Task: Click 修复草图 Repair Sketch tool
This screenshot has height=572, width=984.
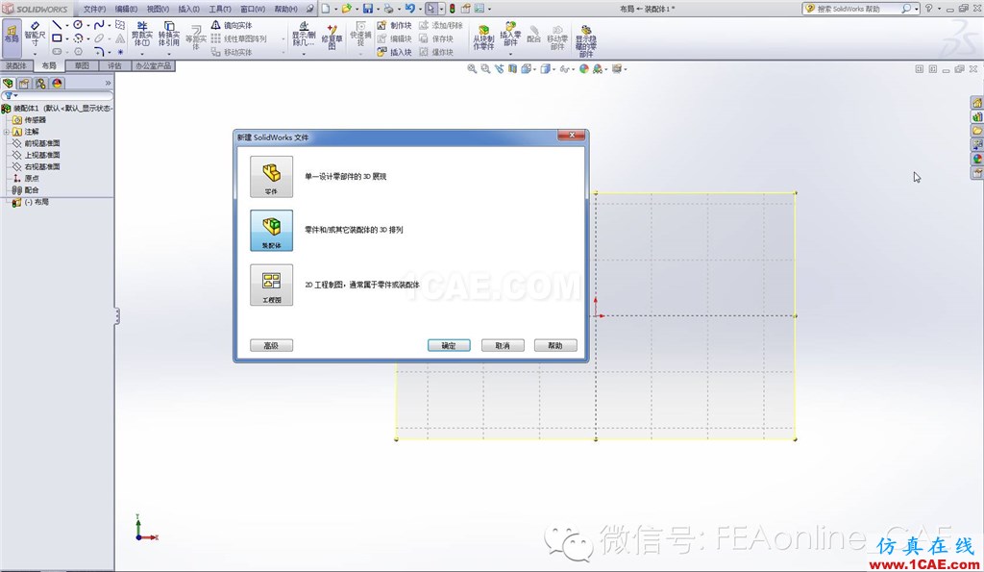Action: [x=332, y=36]
